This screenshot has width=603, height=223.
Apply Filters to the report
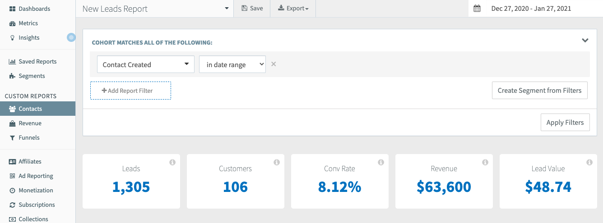tap(565, 123)
